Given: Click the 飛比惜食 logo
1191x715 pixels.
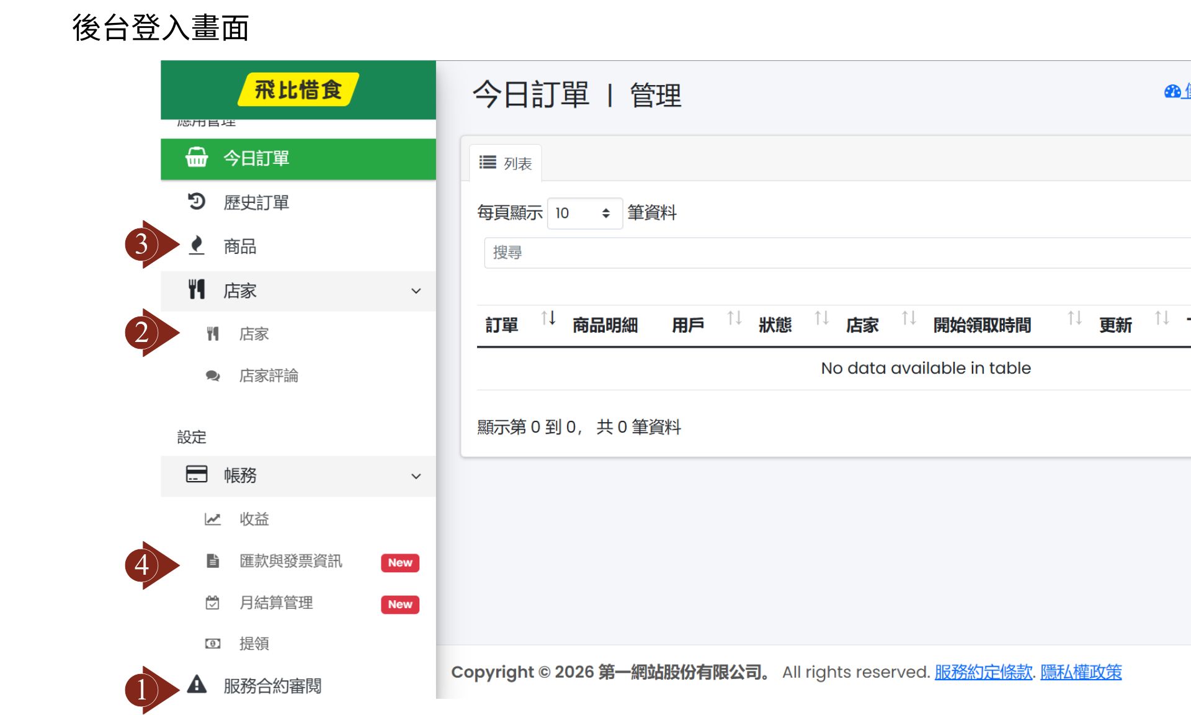Looking at the screenshot, I should pos(298,89).
